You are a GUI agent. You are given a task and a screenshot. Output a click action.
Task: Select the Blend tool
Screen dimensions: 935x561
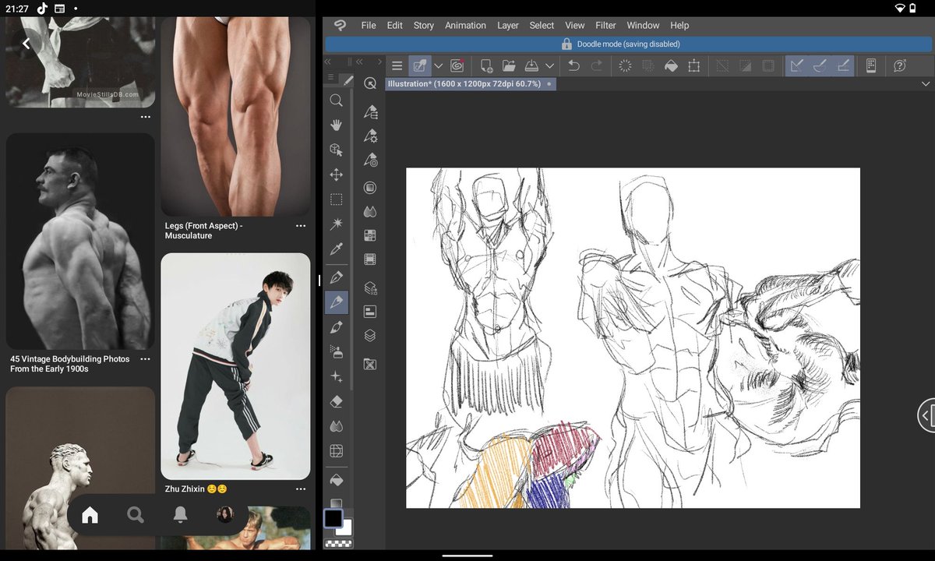click(337, 427)
